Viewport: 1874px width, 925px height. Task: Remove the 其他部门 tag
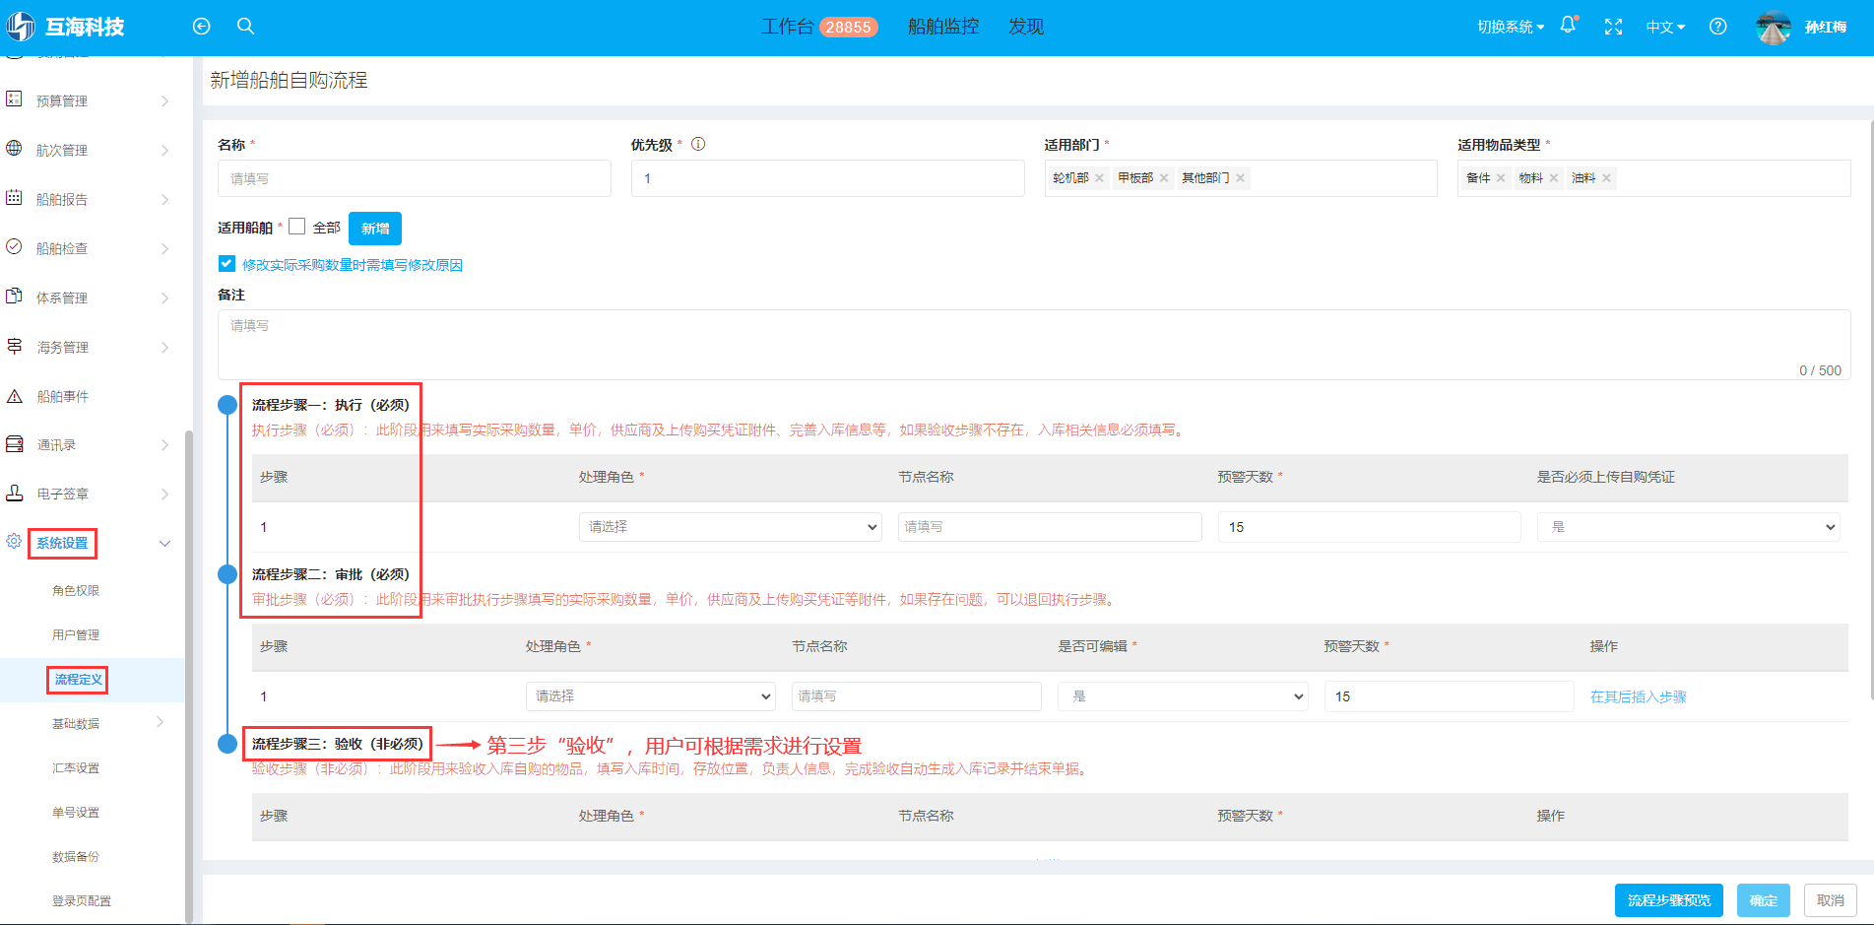tap(1240, 178)
